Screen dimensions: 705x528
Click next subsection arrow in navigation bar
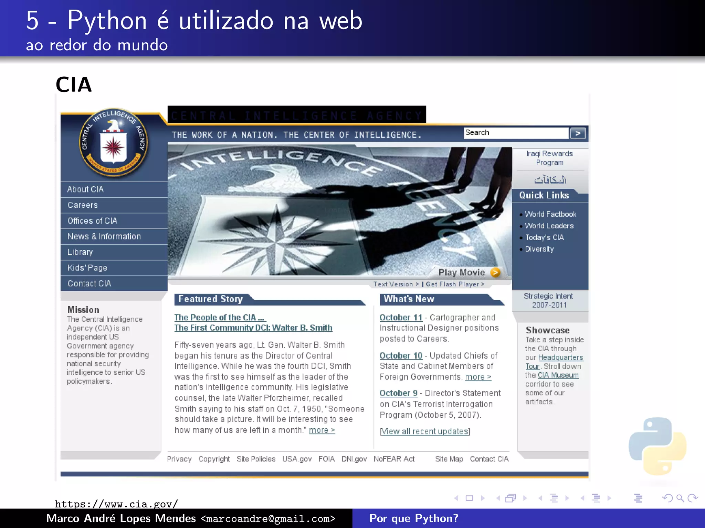pyautogui.click(x=567, y=498)
